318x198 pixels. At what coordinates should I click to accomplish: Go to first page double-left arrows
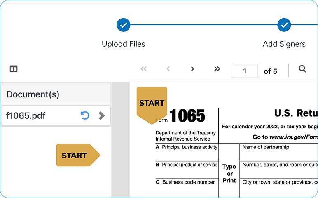(144, 69)
